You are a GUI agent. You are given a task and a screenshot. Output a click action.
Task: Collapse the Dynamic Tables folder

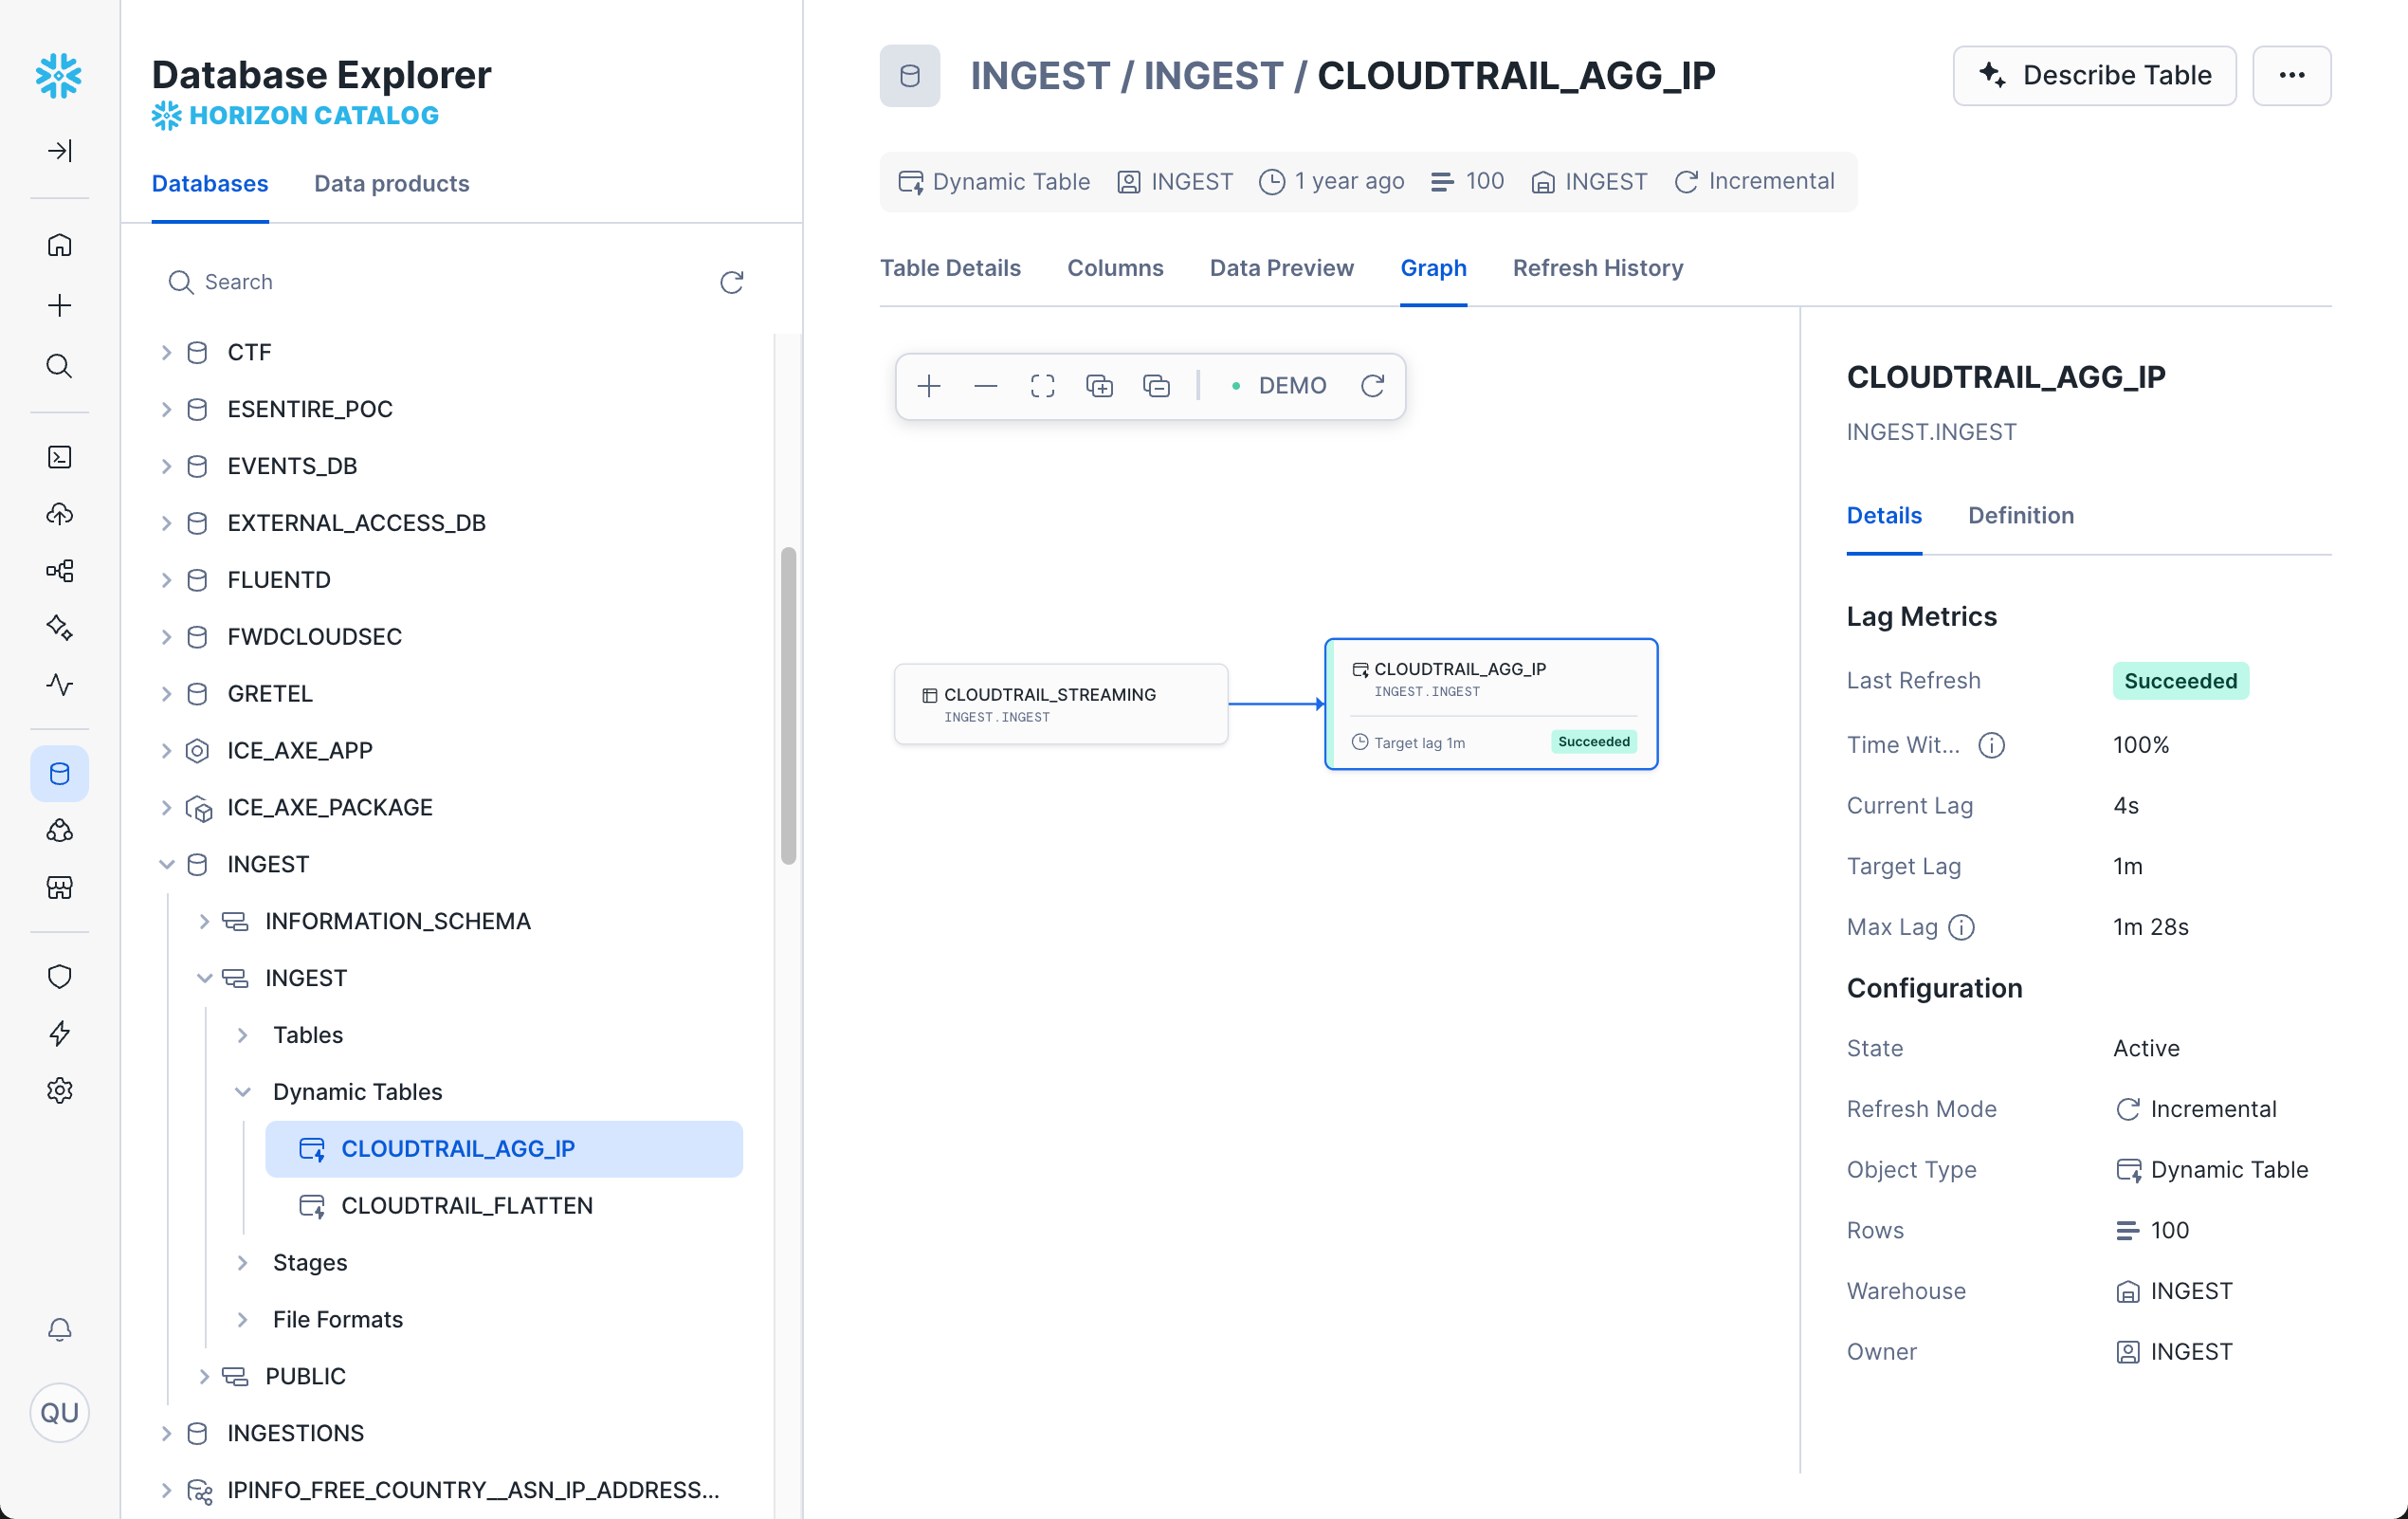click(242, 1092)
